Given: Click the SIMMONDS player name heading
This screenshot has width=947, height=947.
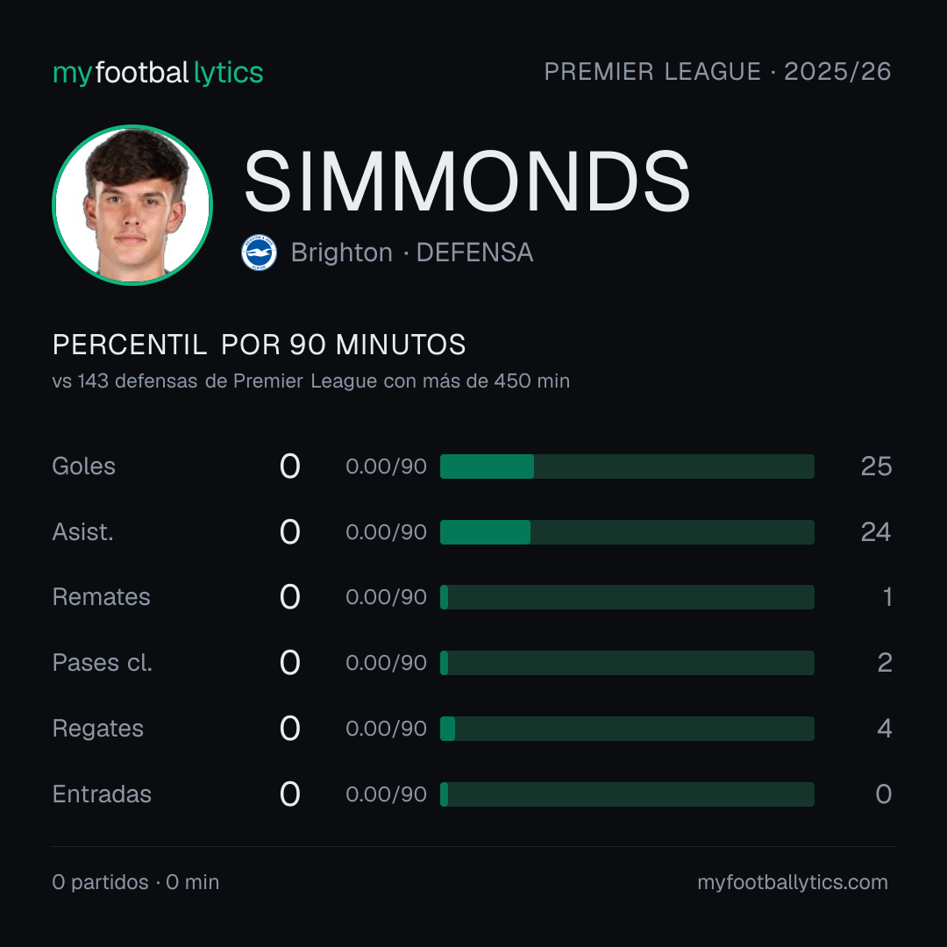Looking at the screenshot, I should [466, 182].
